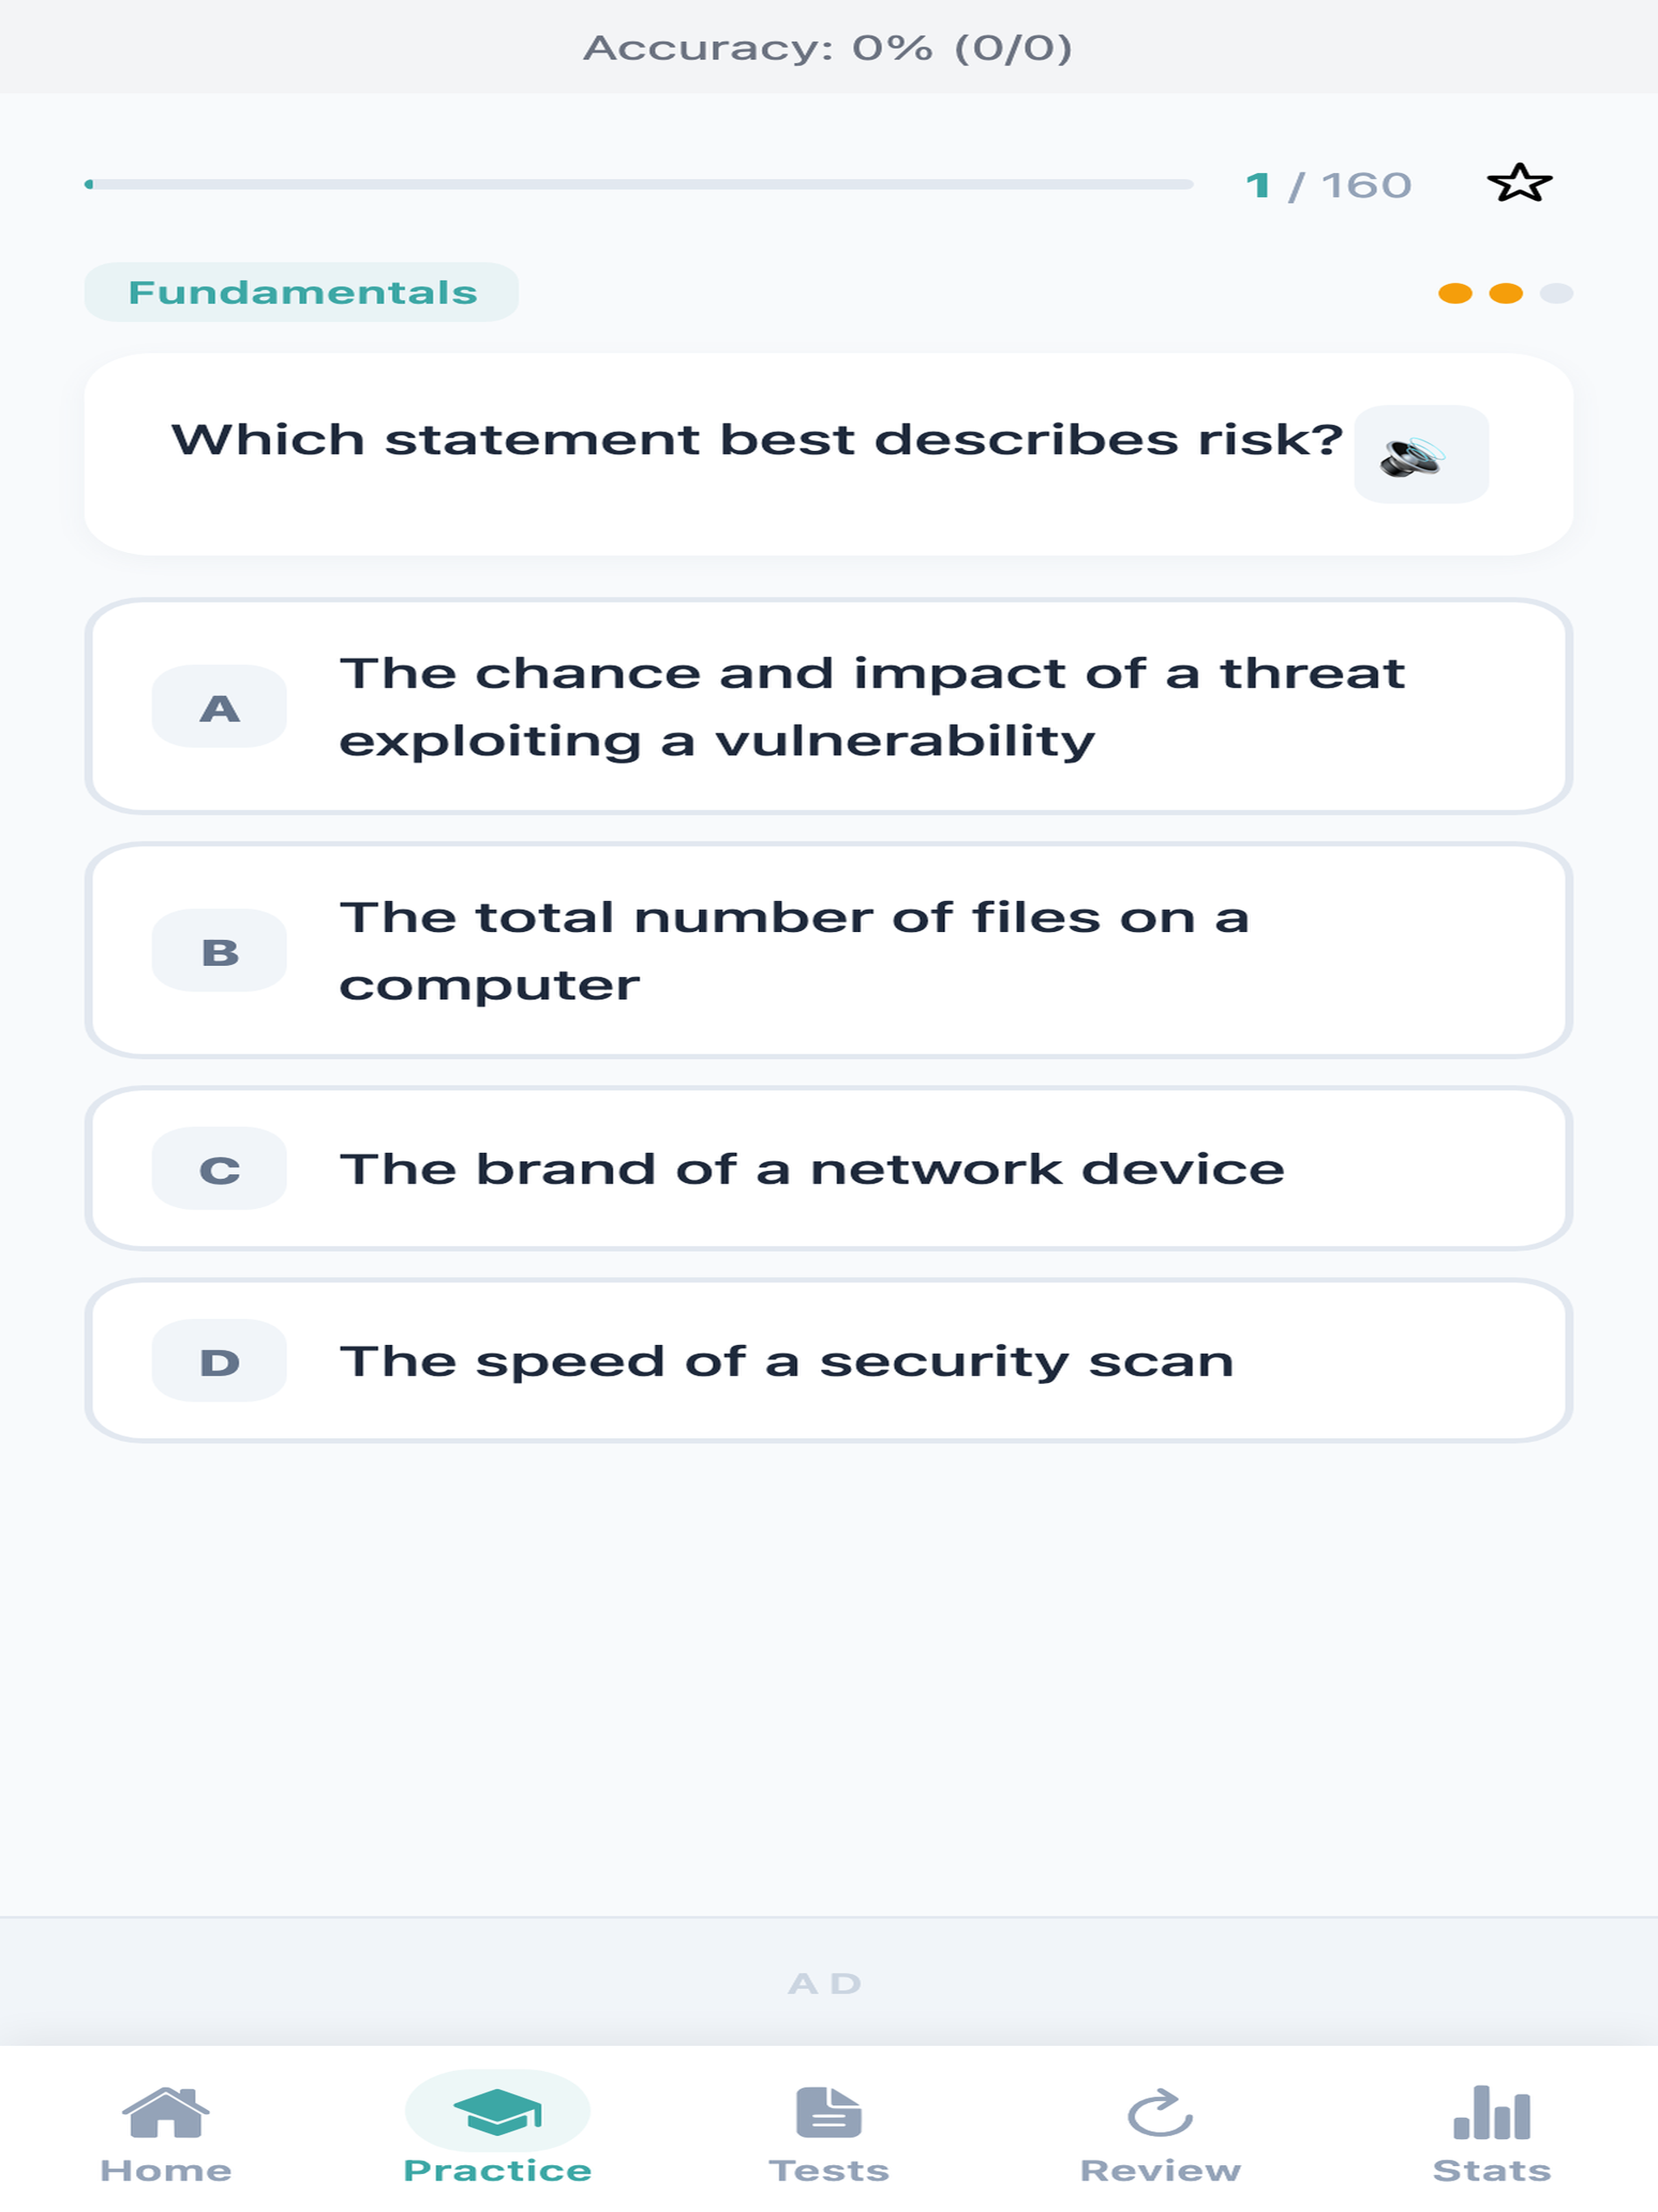
Task: Click the A letter badge
Action: pos(219,706)
